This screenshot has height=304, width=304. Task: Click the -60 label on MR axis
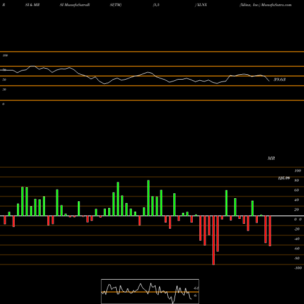point(297,249)
